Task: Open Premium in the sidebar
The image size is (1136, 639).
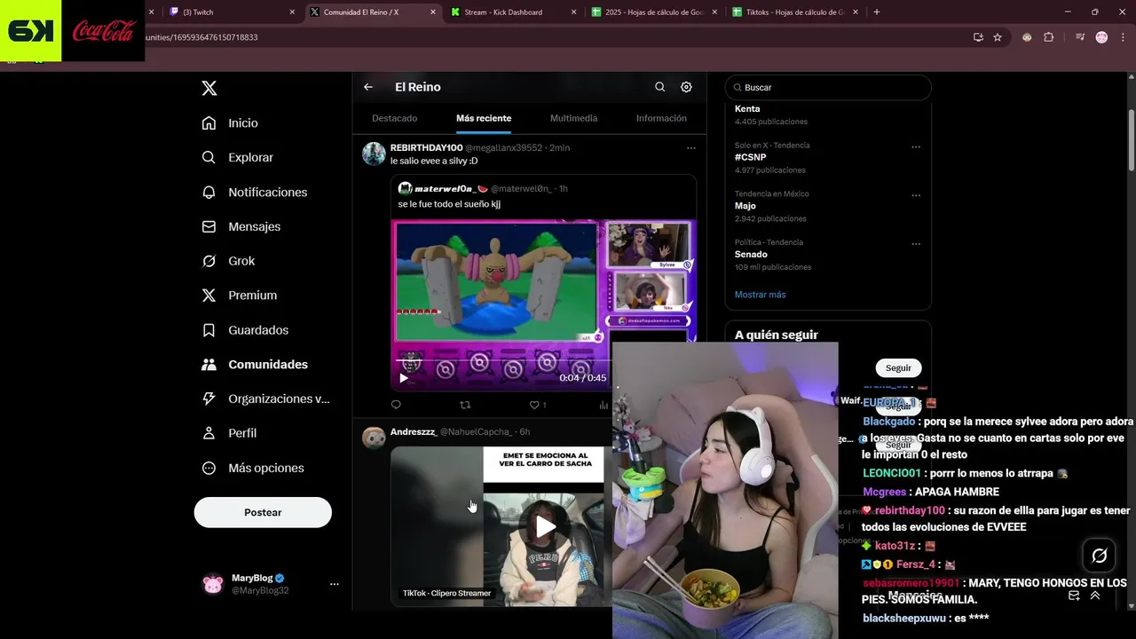Action: (240, 296)
